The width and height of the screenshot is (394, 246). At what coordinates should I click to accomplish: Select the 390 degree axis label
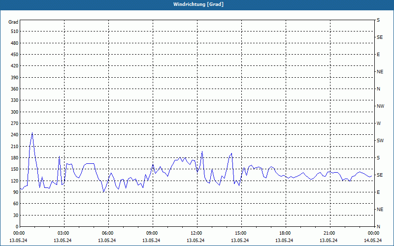pyautogui.click(x=15, y=77)
